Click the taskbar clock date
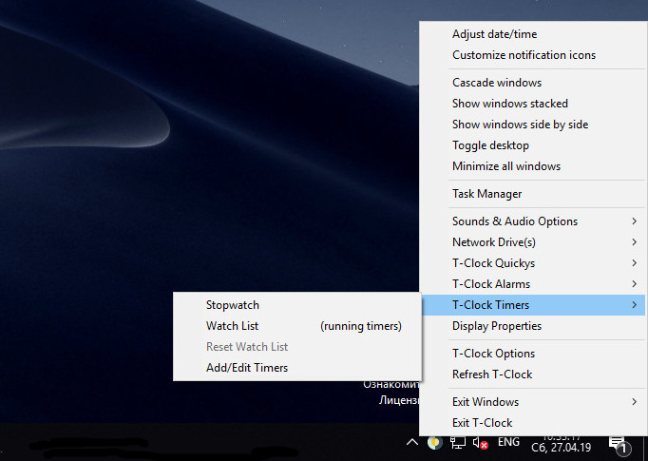This screenshot has width=648, height=461. [561, 448]
